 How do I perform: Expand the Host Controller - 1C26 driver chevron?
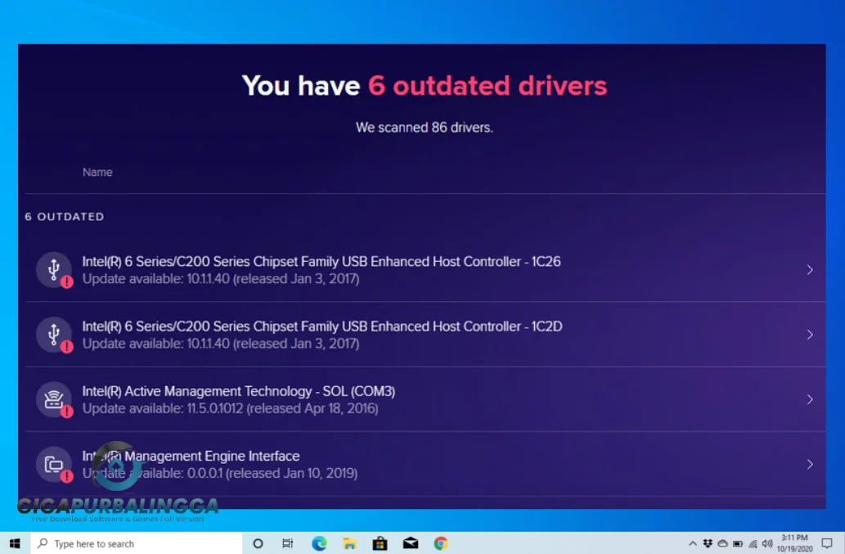pyautogui.click(x=810, y=269)
